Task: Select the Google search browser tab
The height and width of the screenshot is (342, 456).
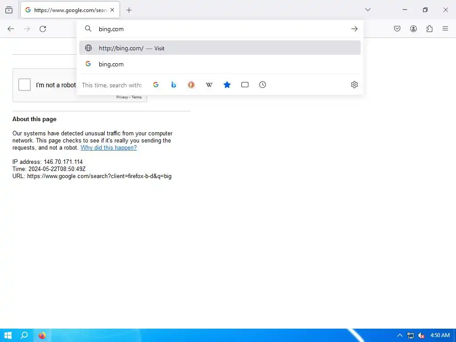Action: [70, 10]
